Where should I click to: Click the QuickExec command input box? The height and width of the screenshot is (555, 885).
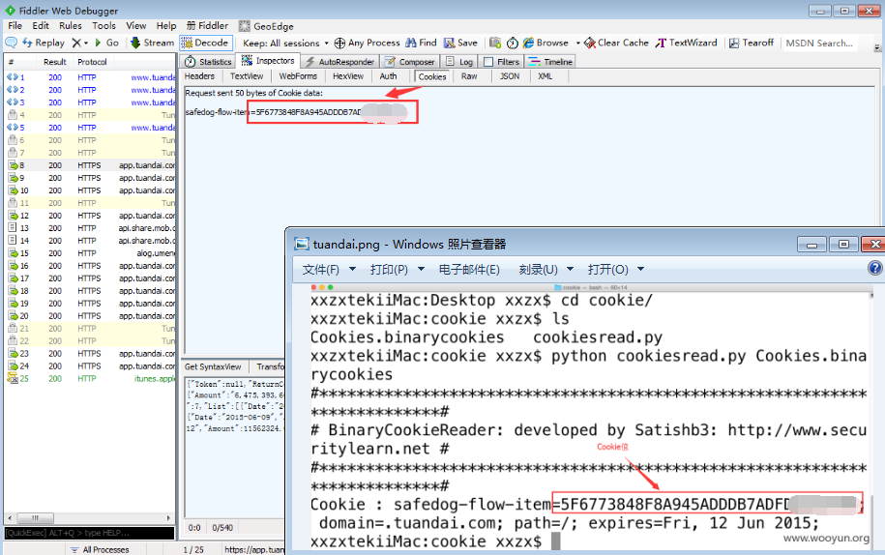(x=90, y=533)
